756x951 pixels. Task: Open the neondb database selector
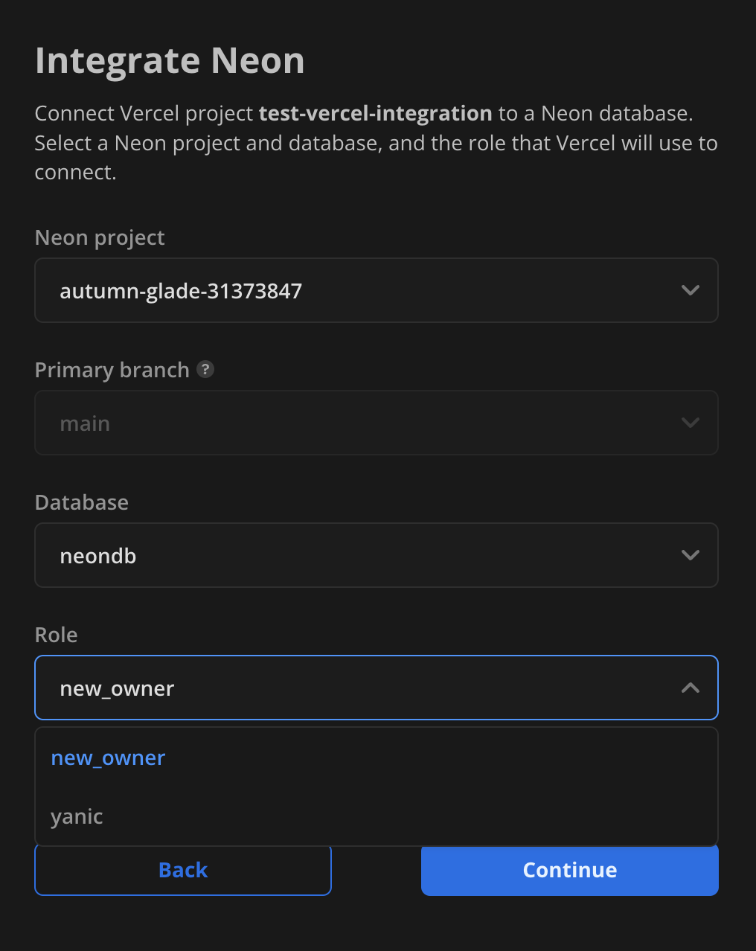pos(376,555)
